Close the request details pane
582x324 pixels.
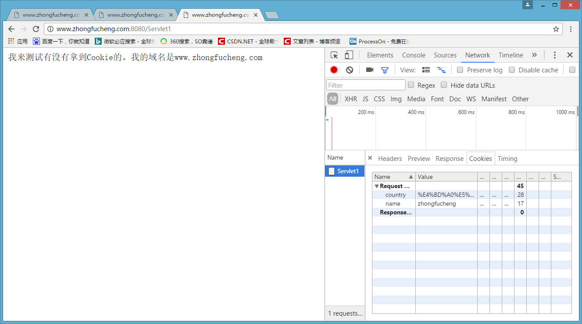point(370,158)
